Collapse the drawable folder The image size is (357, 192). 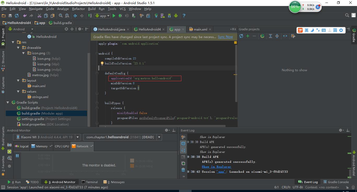pos(18,47)
